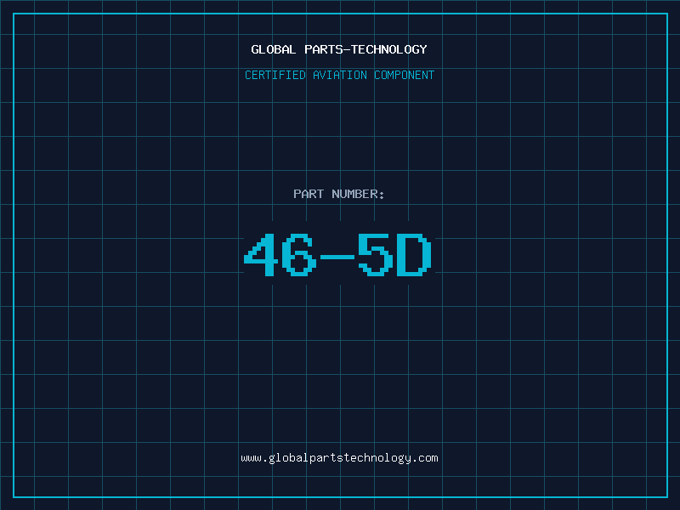680x510 pixels.
Task: Open the www.globalpartstechnology.com link
Action: 339,458
